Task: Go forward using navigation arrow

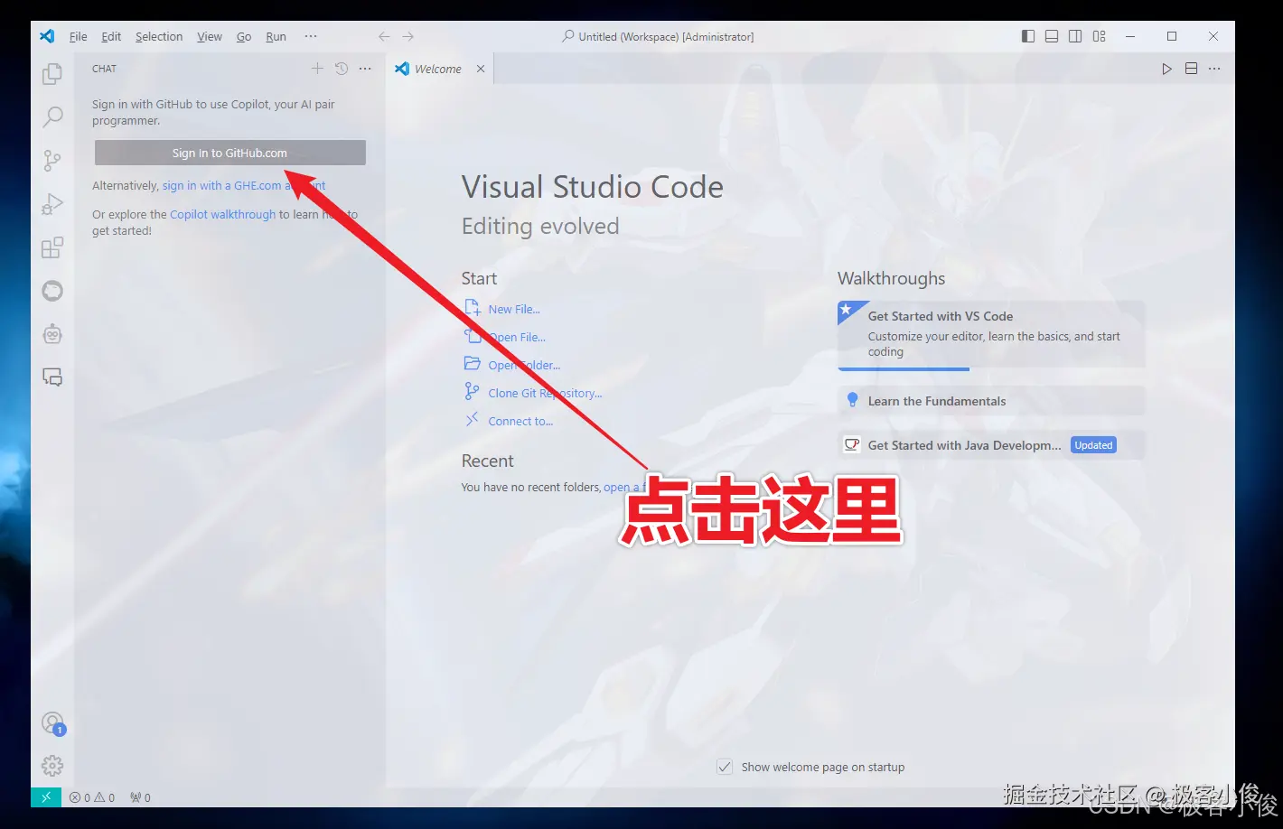Action: (x=408, y=36)
